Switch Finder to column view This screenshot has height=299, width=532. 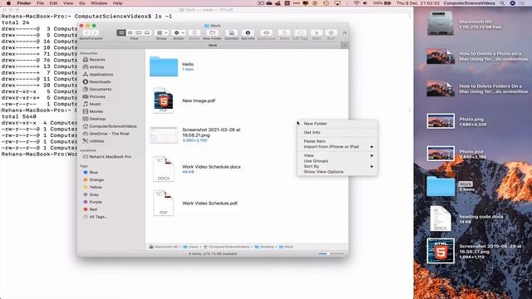[139, 33]
